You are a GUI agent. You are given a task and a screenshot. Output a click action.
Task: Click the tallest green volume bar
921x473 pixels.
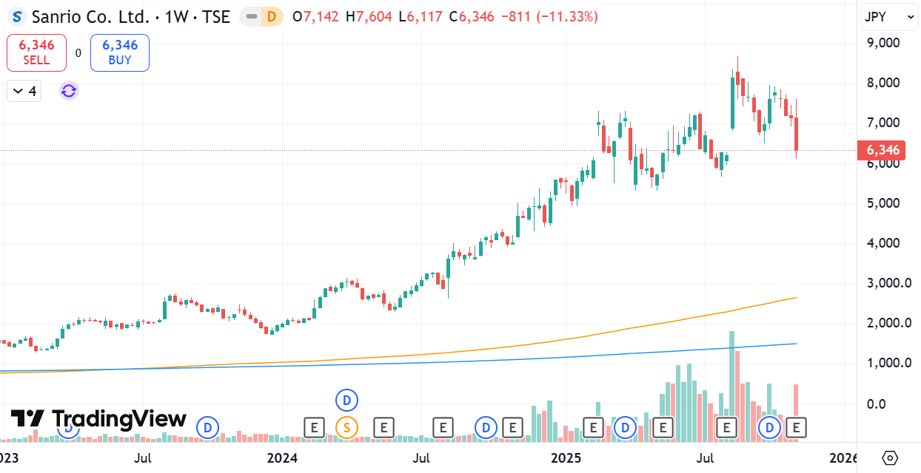[731, 386]
